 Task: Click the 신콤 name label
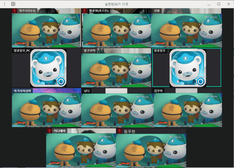tap(156, 11)
